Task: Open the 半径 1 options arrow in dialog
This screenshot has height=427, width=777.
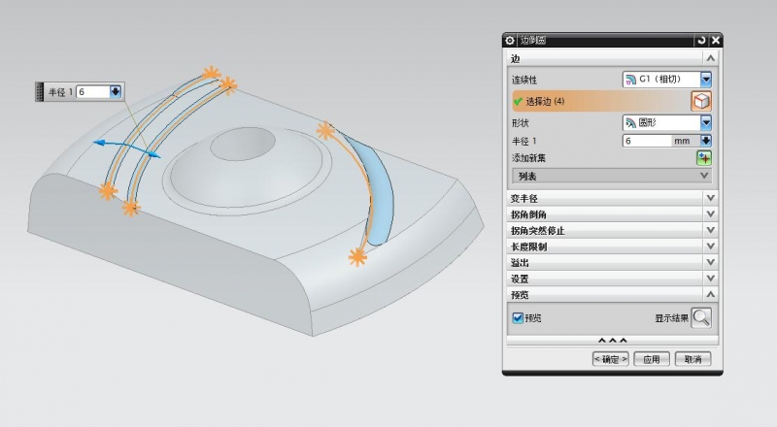Action: 706,141
